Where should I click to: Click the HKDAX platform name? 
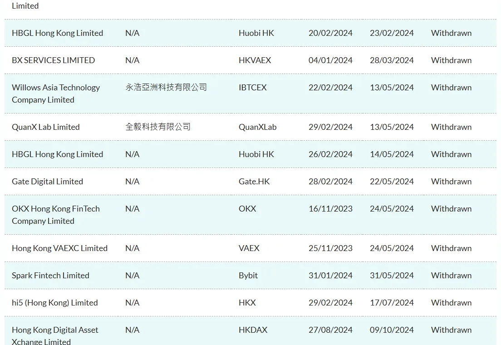[253, 330]
